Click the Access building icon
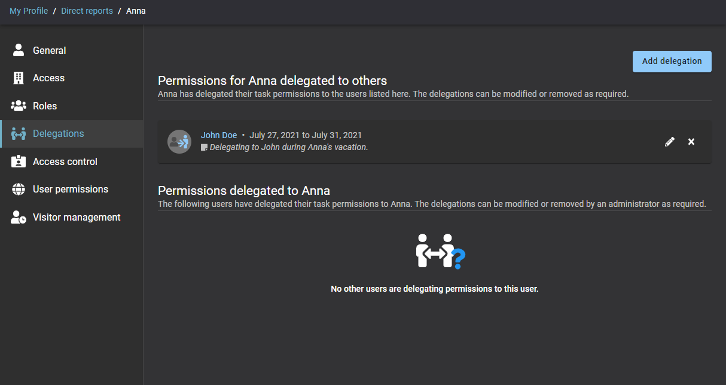This screenshot has height=385, width=726. [19, 78]
